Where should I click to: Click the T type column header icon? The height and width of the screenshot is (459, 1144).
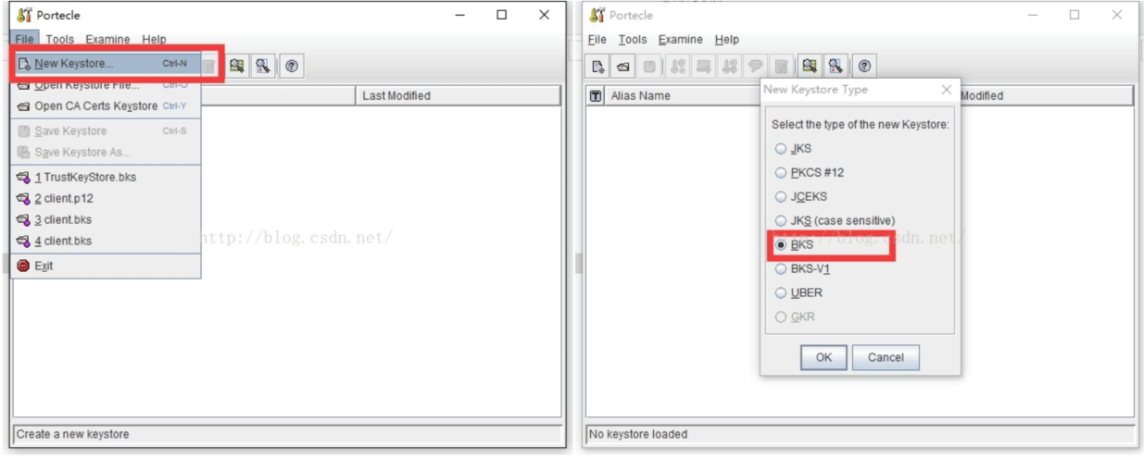[x=596, y=96]
